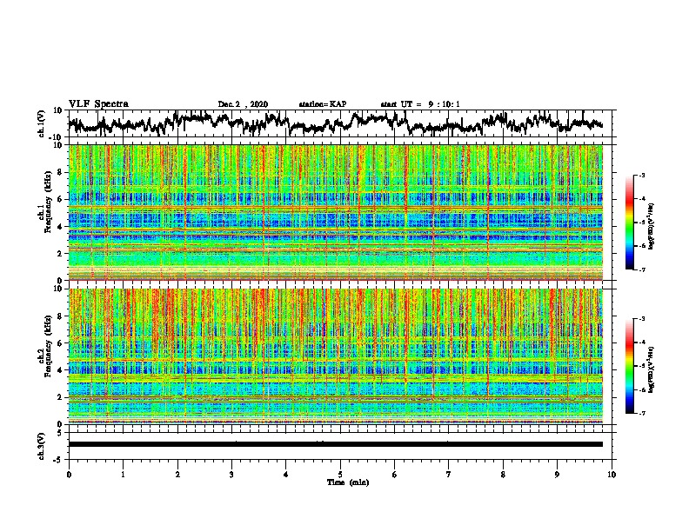Click the black ch.3 signal bar

[336, 444]
